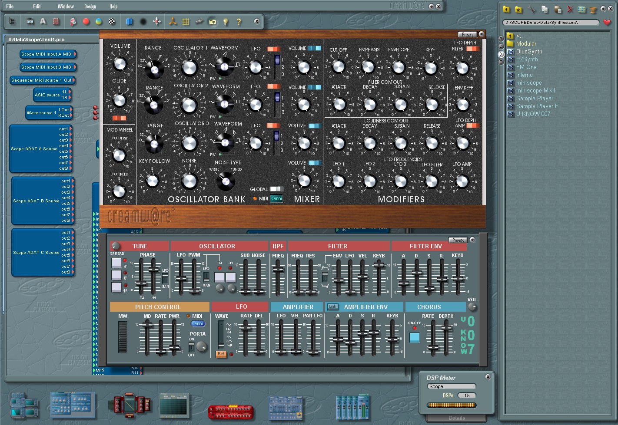Open the Design menu
Screen dimensions: 618x425
coord(90,6)
